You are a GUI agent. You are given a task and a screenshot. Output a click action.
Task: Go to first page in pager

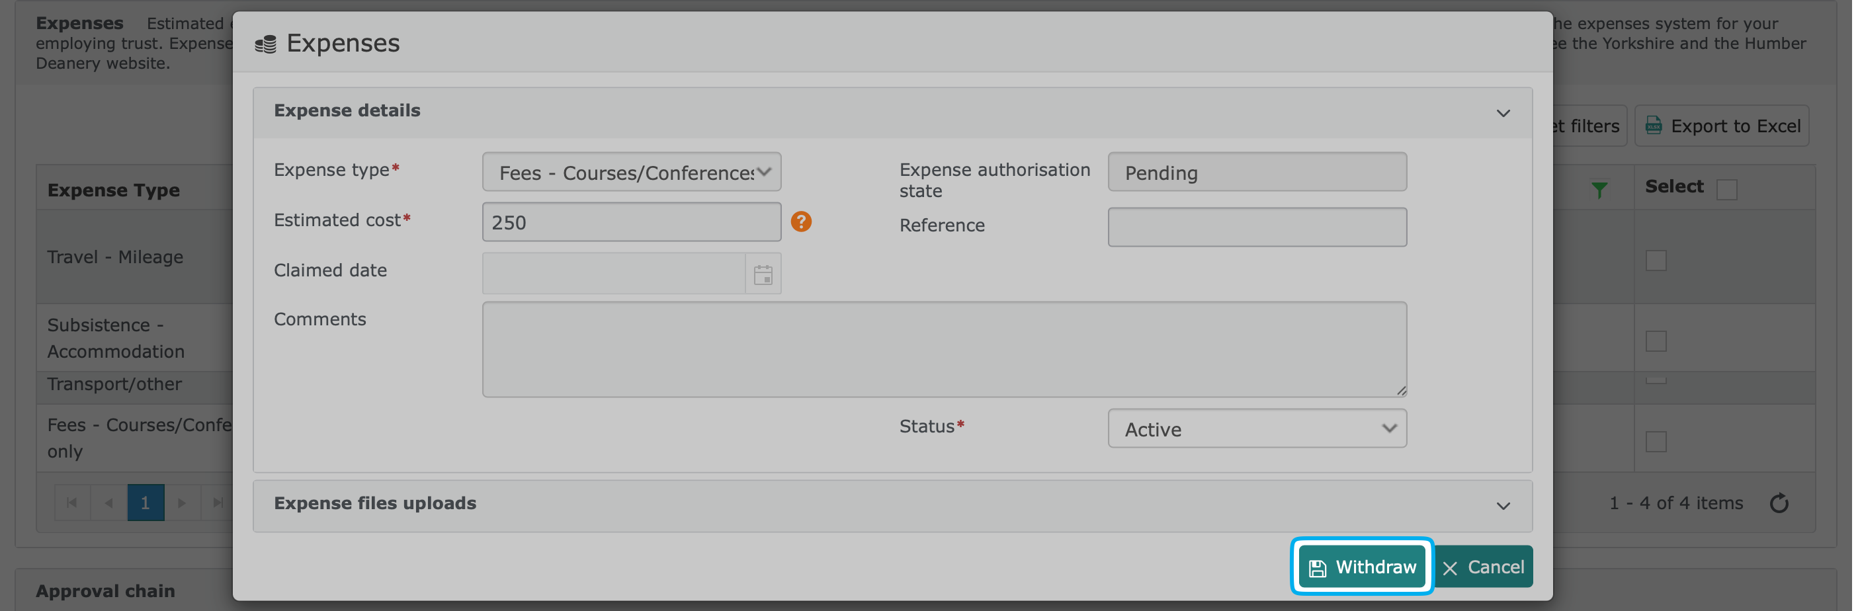point(73,503)
